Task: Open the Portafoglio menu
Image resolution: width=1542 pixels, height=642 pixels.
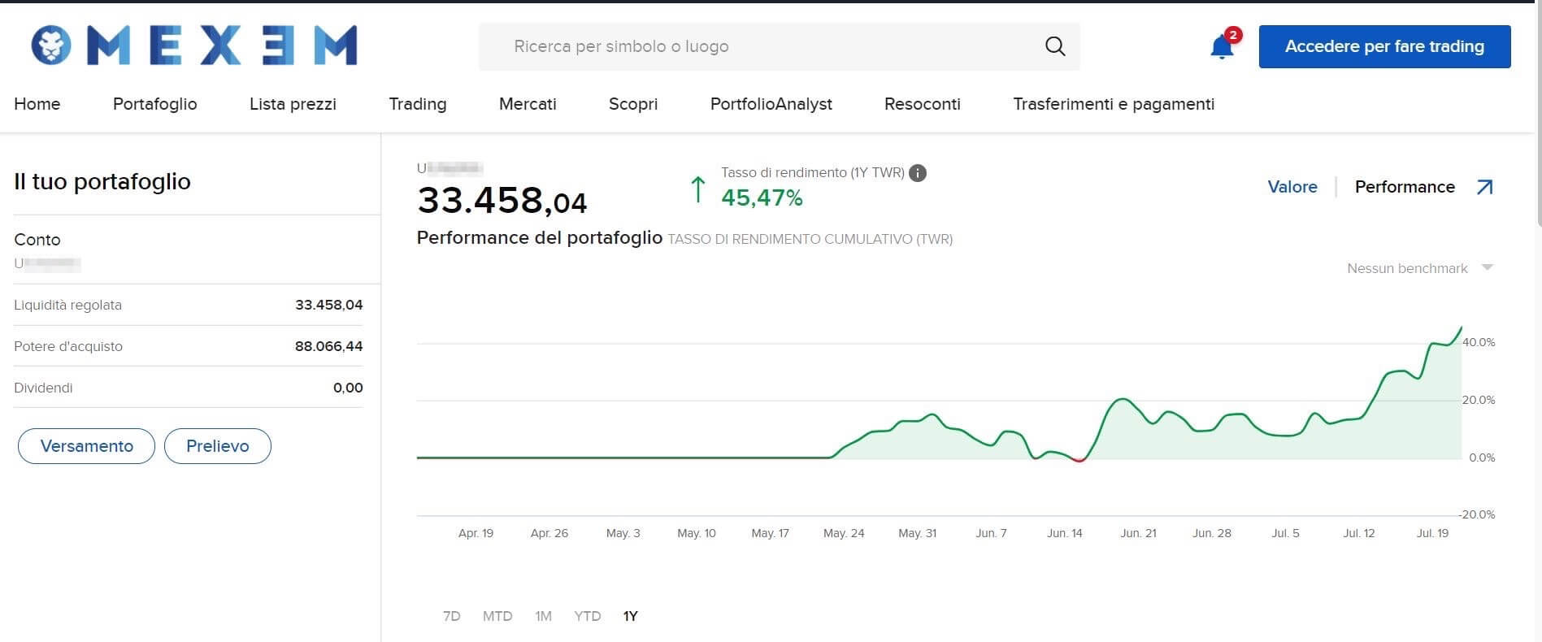Action: pyautogui.click(x=154, y=104)
